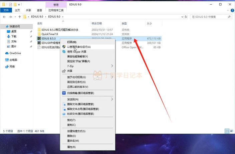The width and height of the screenshot is (235, 154).
Task: Choose 固定到"开始"屏幕(P)
Action: tap(88, 61)
